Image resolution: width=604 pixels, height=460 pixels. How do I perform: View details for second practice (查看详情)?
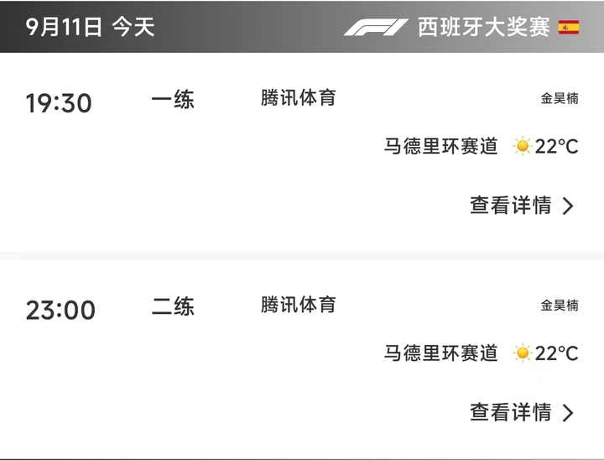click(x=510, y=412)
